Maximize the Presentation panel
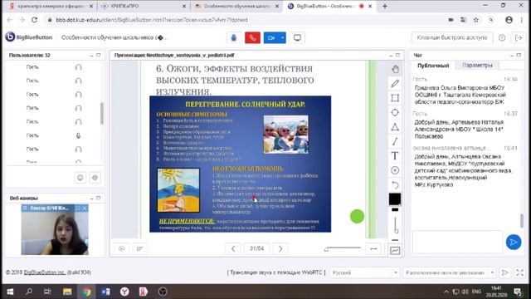Screen dimensions: 531x299 click(x=397, y=55)
